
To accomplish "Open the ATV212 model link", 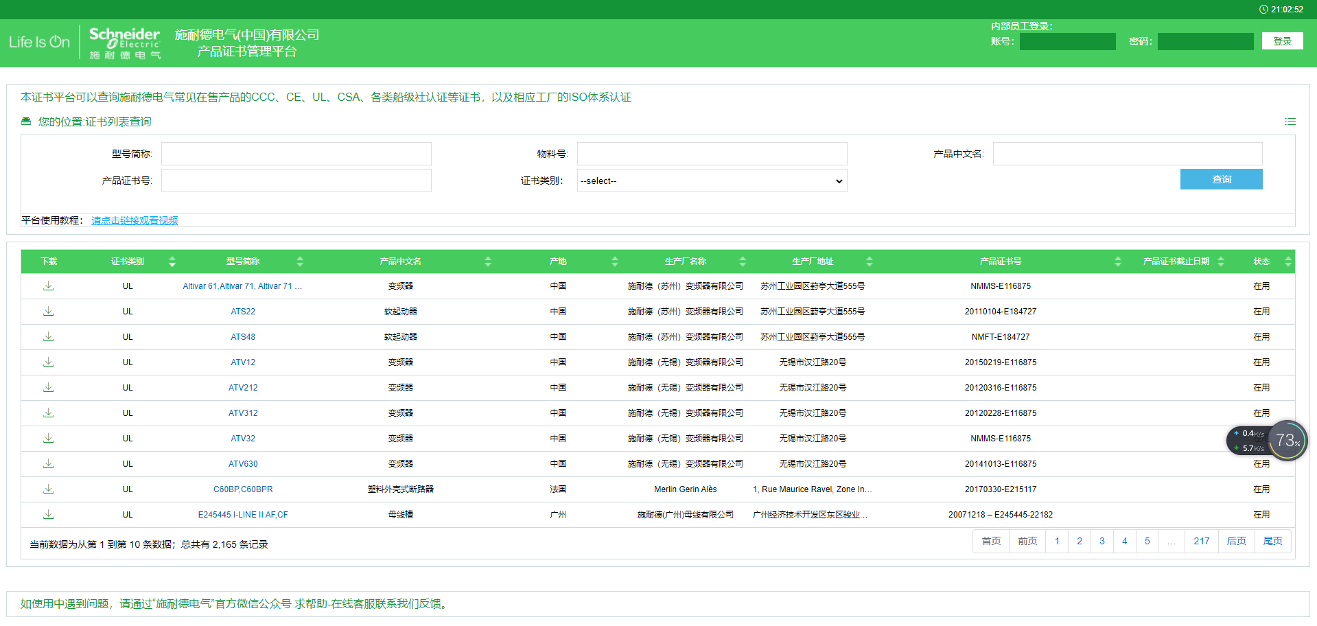I will click(x=243, y=388).
